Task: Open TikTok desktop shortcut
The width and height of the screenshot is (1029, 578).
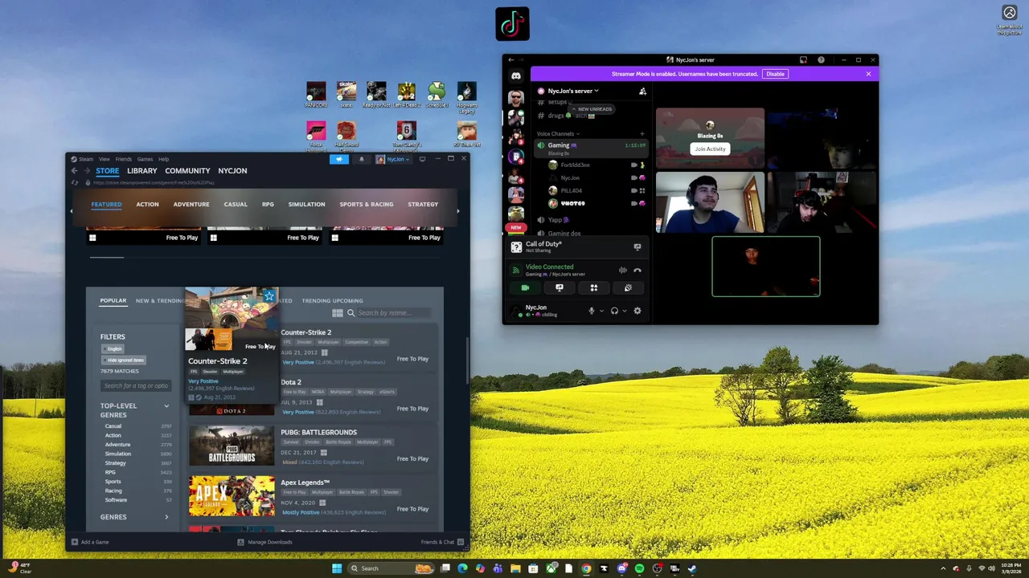Action: [x=513, y=24]
